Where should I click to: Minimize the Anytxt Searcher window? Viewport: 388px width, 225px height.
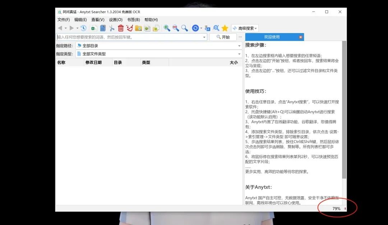[x=314, y=12]
